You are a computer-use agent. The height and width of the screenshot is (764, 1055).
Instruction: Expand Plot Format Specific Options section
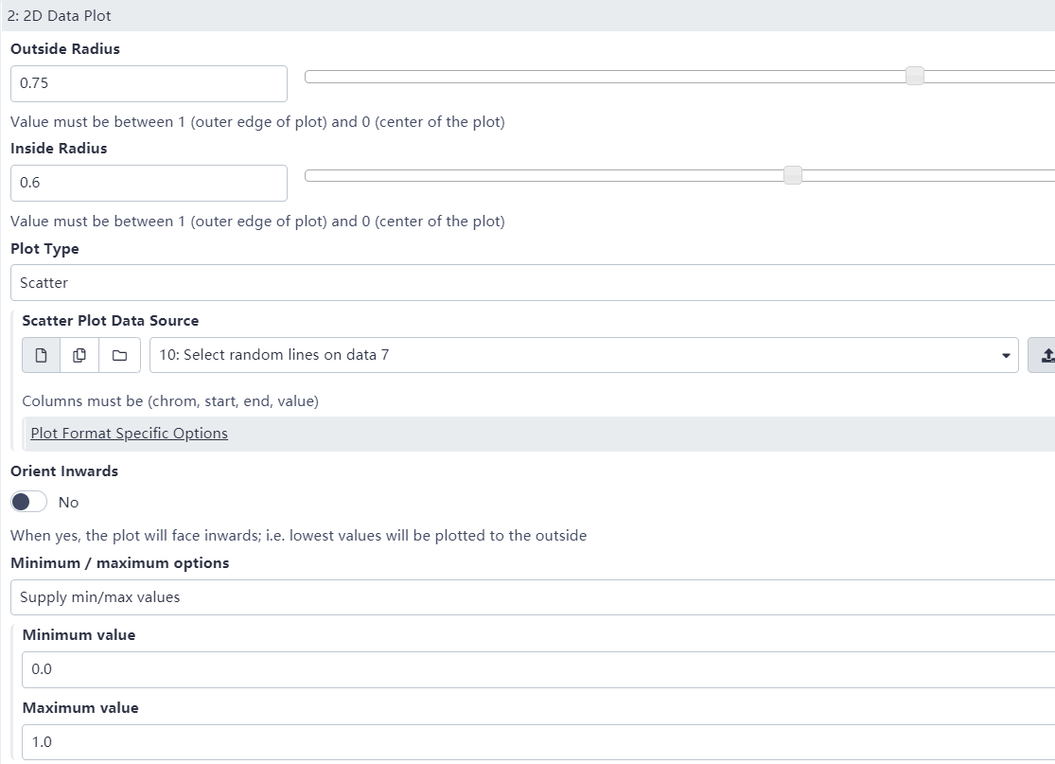129,434
